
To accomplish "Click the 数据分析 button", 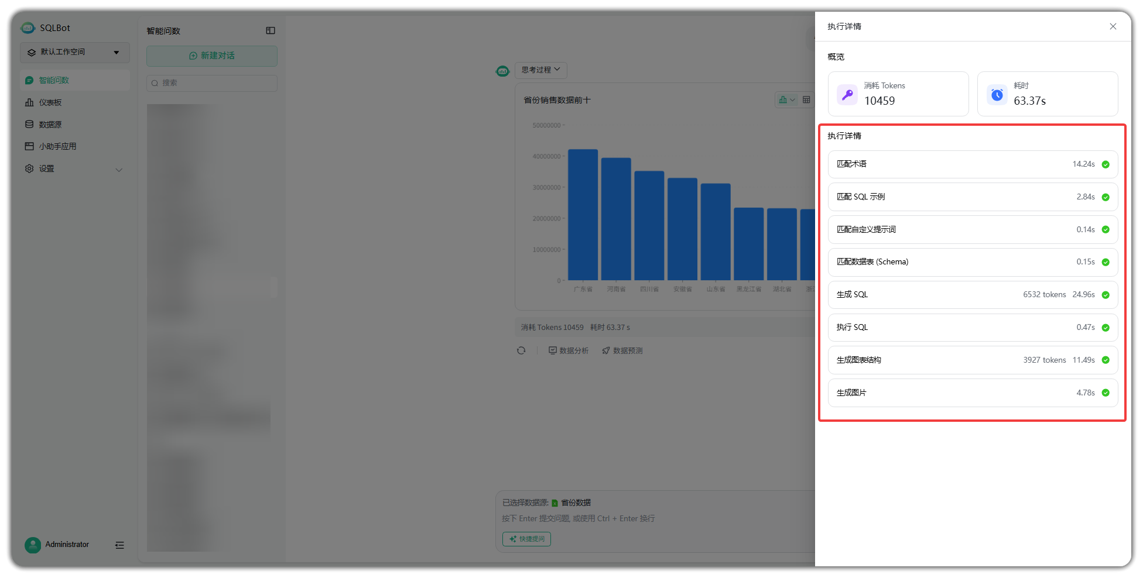I will click(569, 350).
